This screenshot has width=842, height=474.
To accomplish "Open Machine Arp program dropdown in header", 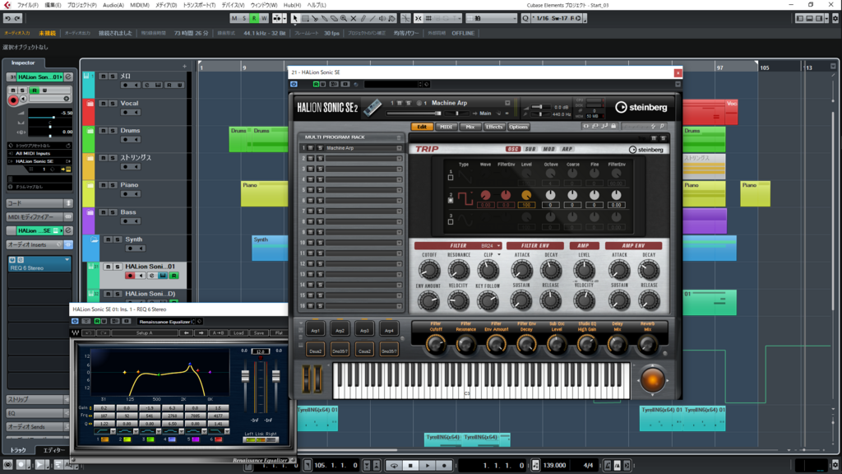I will tap(507, 103).
